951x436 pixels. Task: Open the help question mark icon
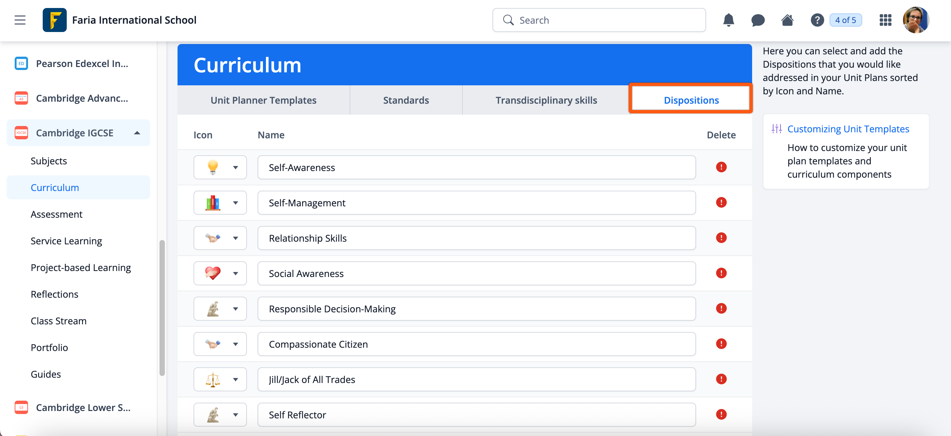point(817,20)
